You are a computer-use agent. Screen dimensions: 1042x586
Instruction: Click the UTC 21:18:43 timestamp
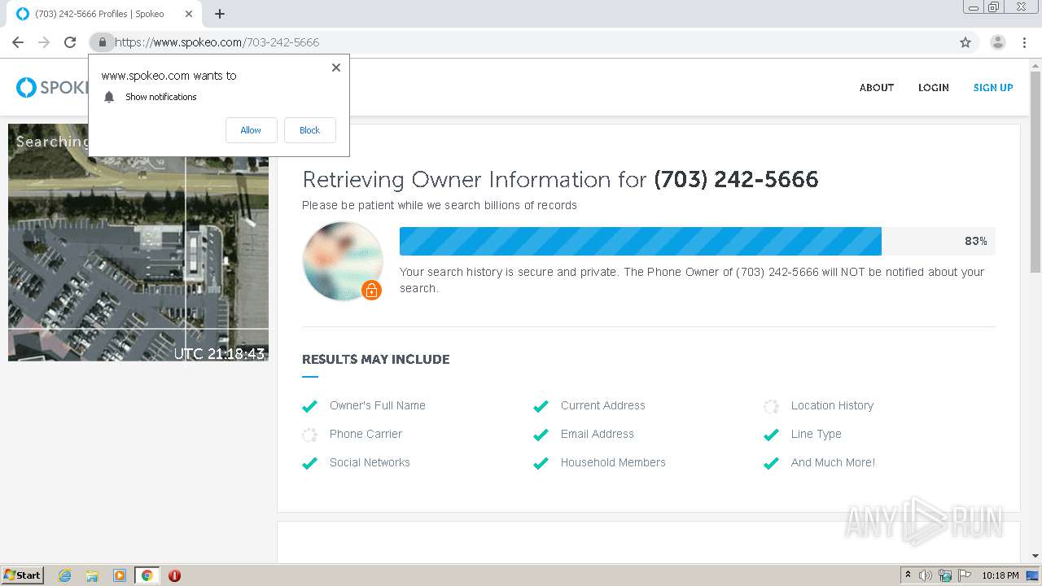pos(219,353)
